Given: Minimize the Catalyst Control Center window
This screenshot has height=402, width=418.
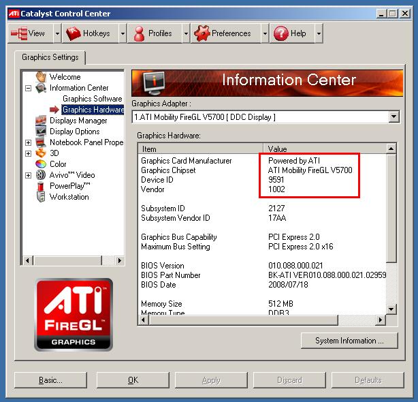Looking at the screenshot, I should pos(381,14).
